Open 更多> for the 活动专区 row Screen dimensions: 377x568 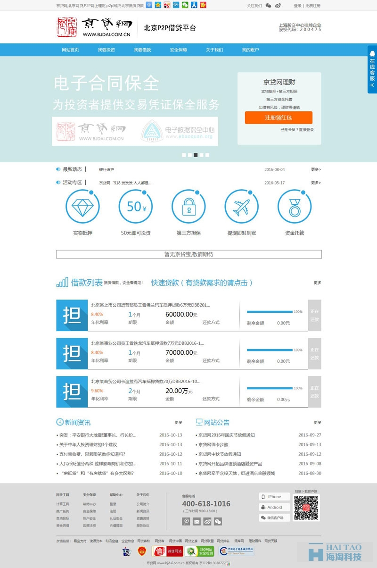click(x=316, y=183)
